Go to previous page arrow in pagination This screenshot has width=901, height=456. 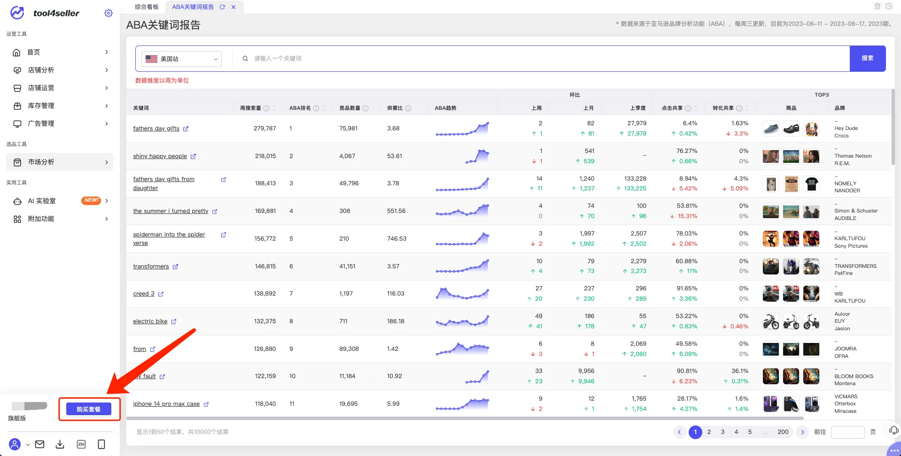coord(679,432)
